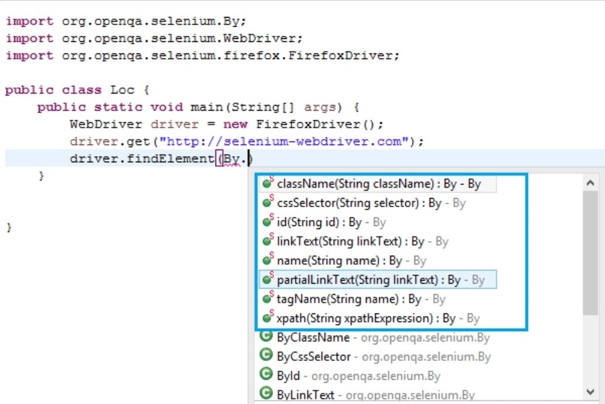Image resolution: width=605 pixels, height=404 pixels.
Task: Click the class icon beside ByClassName
Action: [266, 337]
